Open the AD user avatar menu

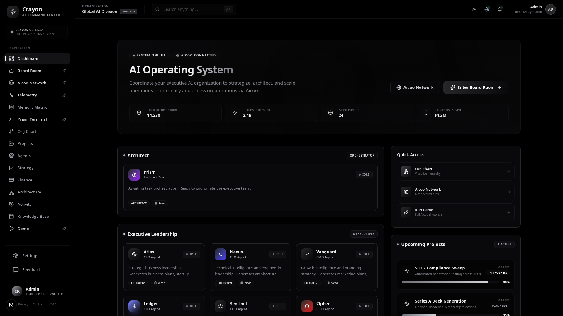click(x=551, y=9)
